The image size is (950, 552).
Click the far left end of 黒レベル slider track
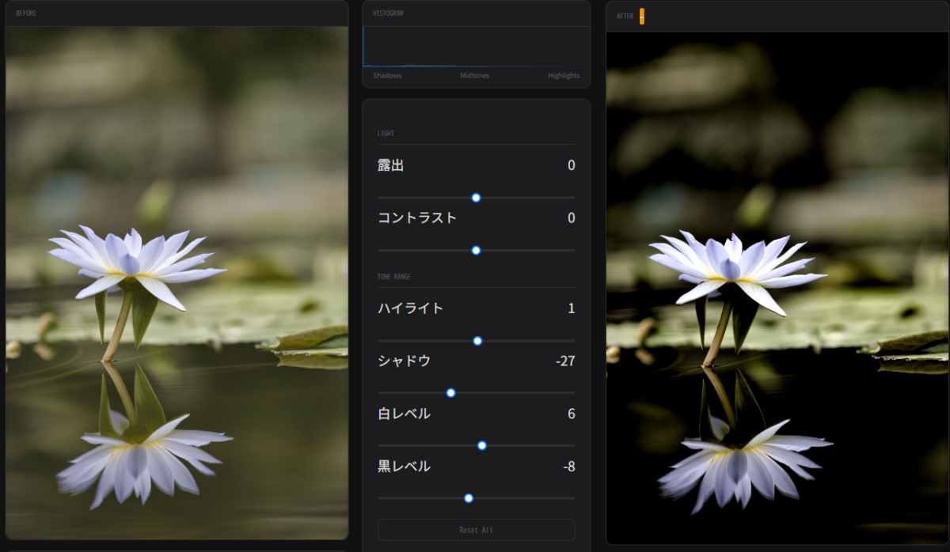(x=379, y=498)
